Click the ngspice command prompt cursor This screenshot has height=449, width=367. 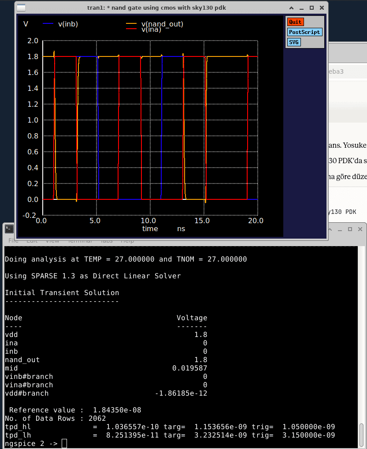pos(63,443)
